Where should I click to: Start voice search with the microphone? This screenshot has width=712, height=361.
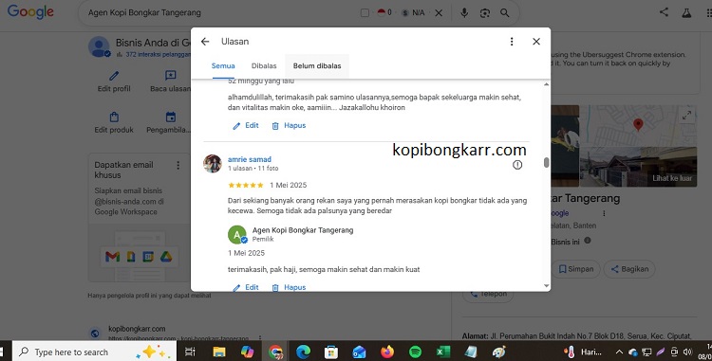(464, 12)
